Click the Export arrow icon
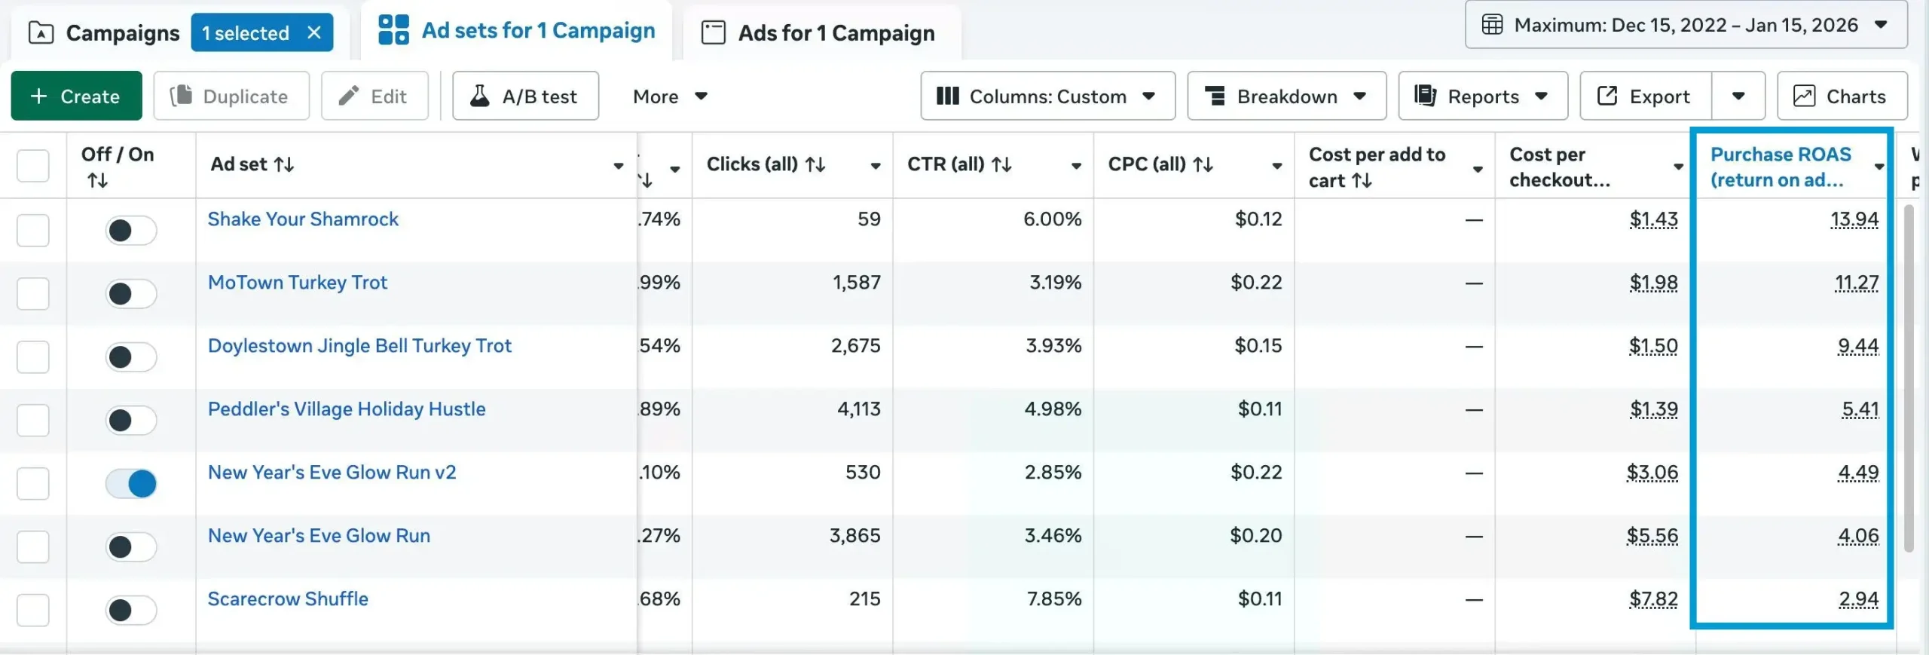1929x655 pixels. point(1606,96)
